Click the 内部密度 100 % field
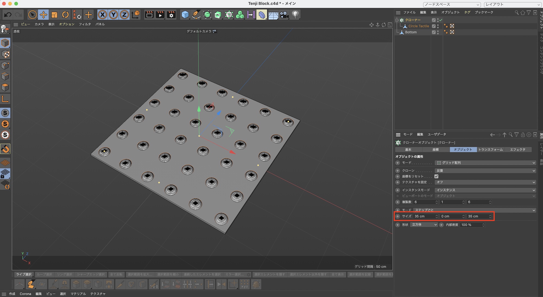The width and height of the screenshot is (543, 297). click(x=471, y=225)
